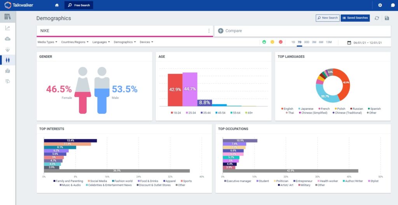The width and height of the screenshot is (398, 205).
Task: Toggle the yellow neutral sentiment filter
Action: (272, 42)
